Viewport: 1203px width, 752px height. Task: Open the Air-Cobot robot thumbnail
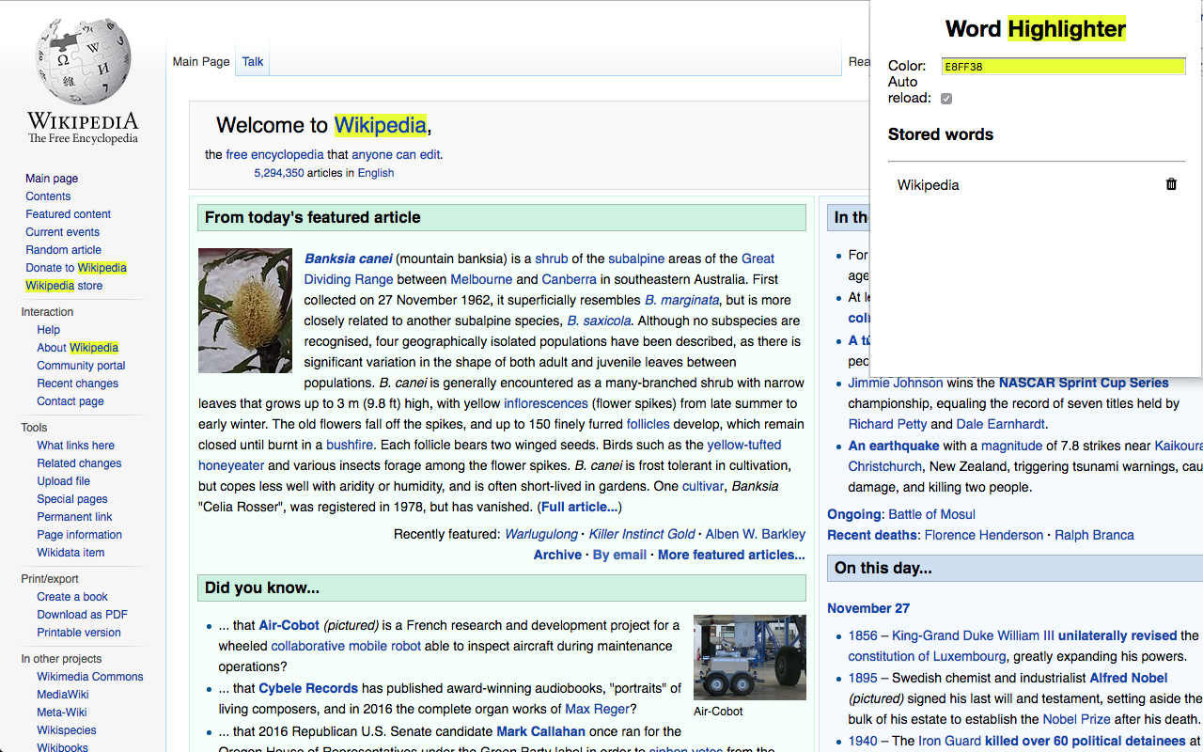[x=750, y=658]
